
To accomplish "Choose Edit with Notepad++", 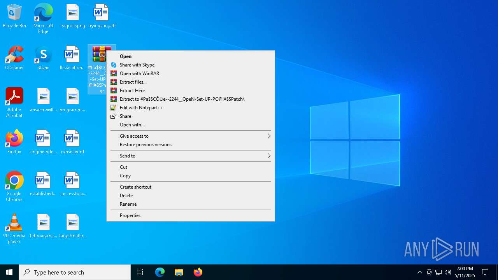I will [191, 108].
